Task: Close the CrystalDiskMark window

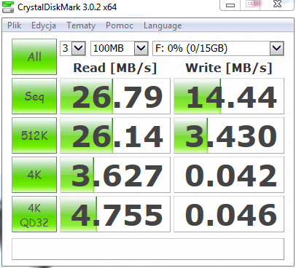Action: (277, 4)
